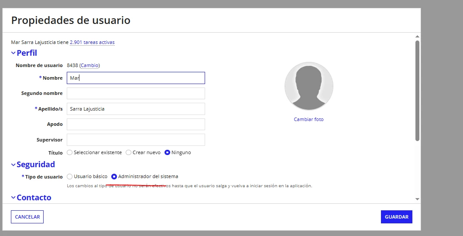
Task: Select Administrador del sistema radio
Action: pos(114,177)
